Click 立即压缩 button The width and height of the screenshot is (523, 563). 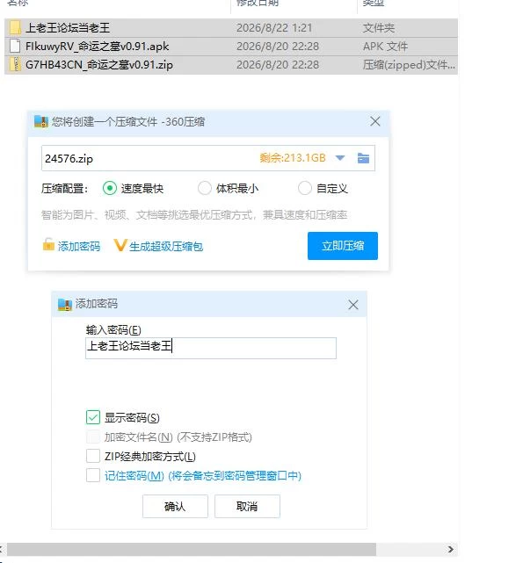point(343,246)
